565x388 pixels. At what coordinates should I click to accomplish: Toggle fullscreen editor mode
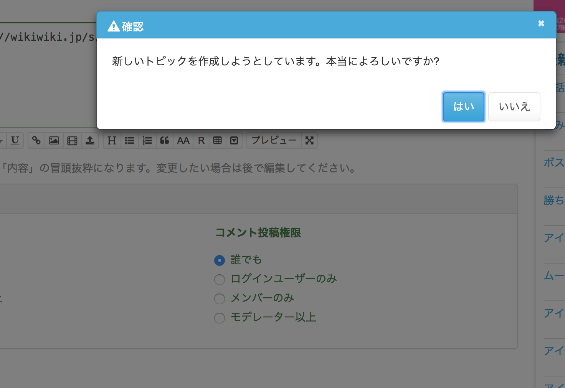tap(309, 141)
